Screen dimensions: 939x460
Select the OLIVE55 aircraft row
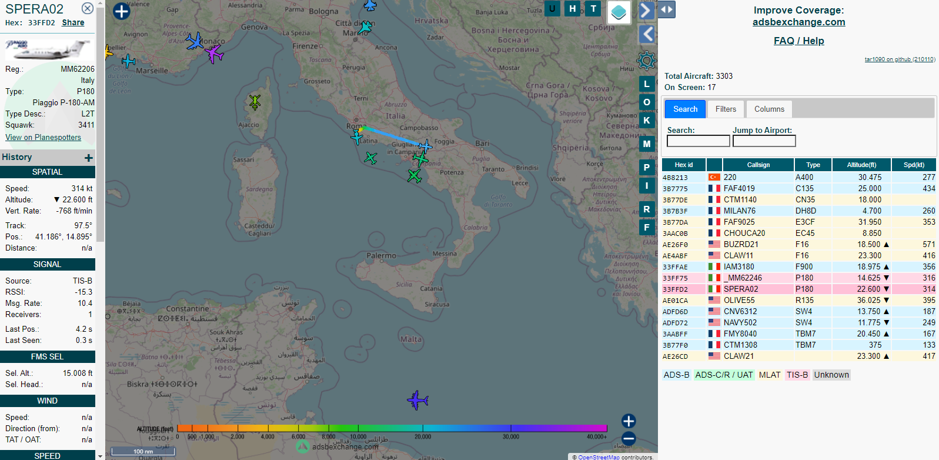(799, 301)
